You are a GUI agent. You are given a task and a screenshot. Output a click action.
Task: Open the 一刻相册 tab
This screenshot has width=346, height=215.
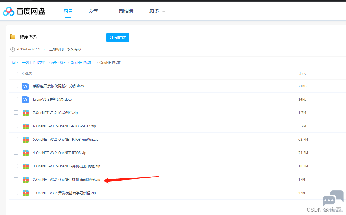click(124, 11)
